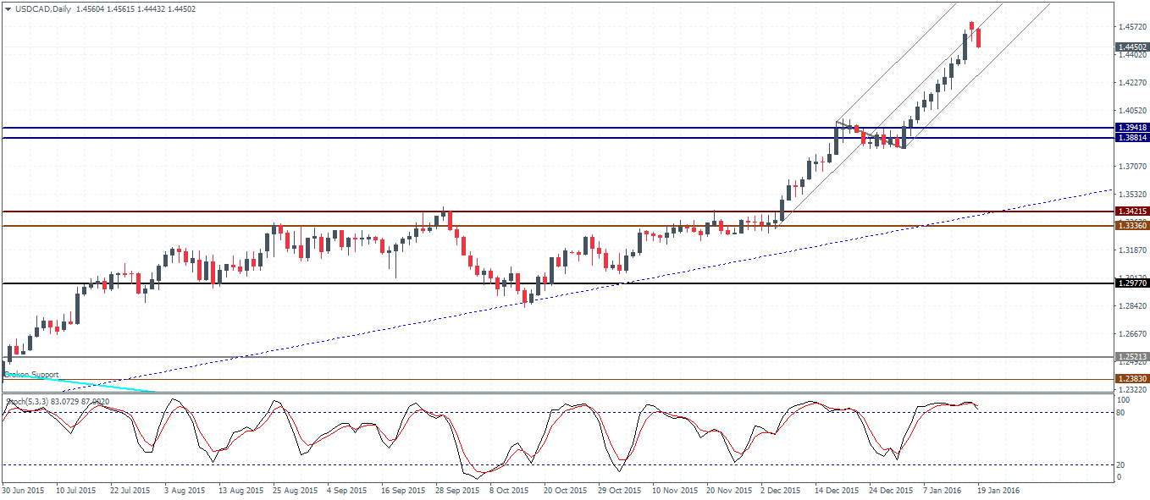
Task: Click the 29 Oct 2015 date label
Action: pos(619,490)
